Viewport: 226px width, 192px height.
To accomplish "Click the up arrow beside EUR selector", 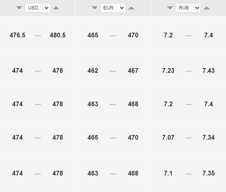I will click(x=131, y=8).
